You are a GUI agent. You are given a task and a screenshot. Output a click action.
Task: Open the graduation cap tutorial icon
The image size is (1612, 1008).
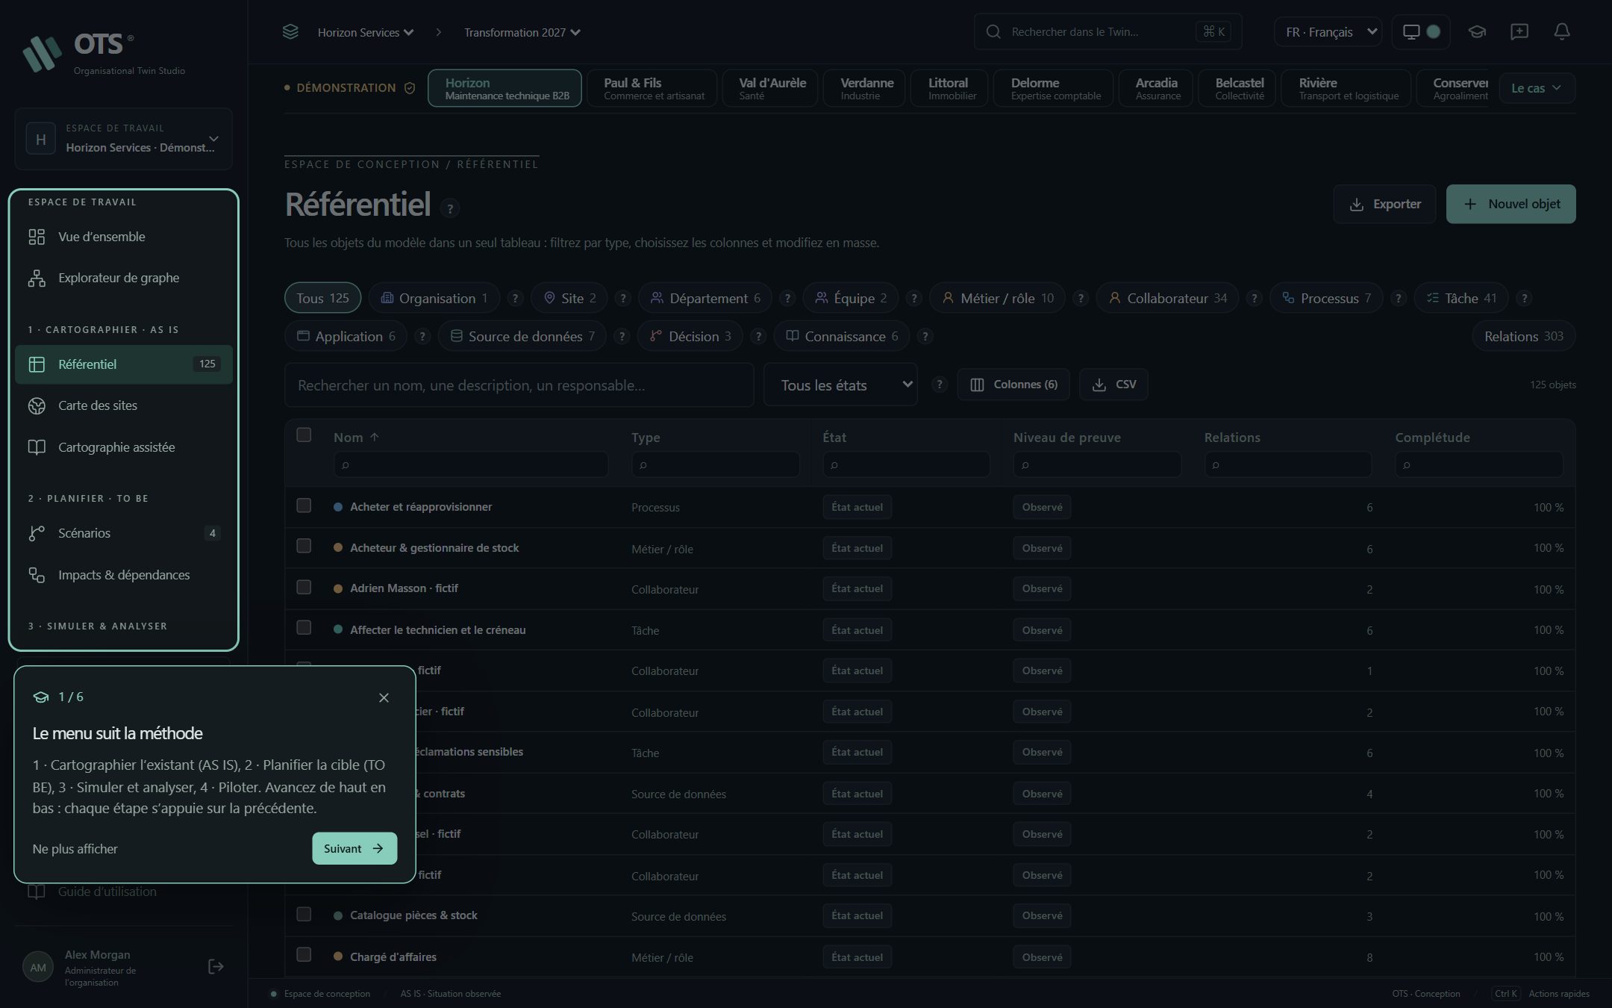1476,31
